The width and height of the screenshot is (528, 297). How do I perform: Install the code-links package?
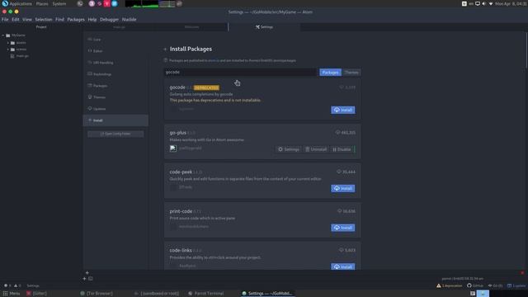pyautogui.click(x=343, y=266)
